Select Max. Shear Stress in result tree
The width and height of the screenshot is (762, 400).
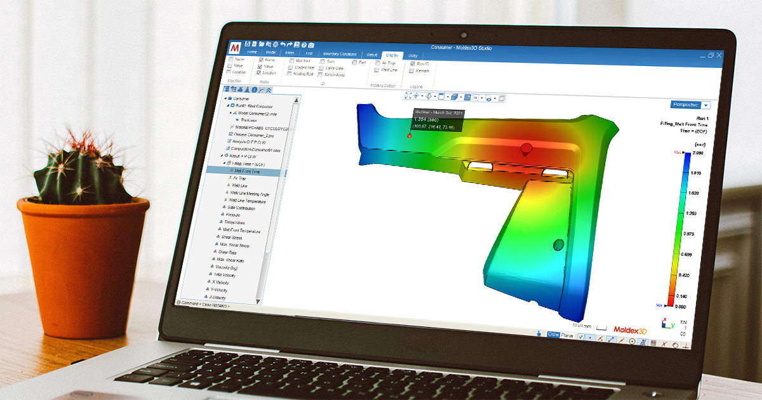[233, 245]
